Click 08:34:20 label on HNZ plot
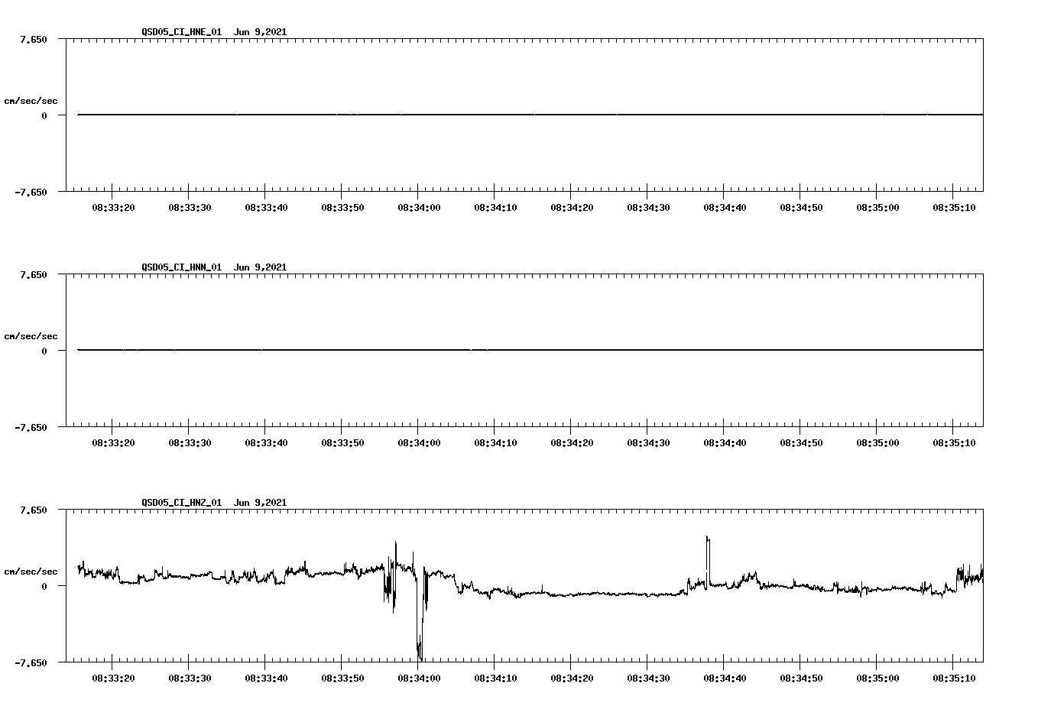1038x706 pixels. pyautogui.click(x=572, y=678)
